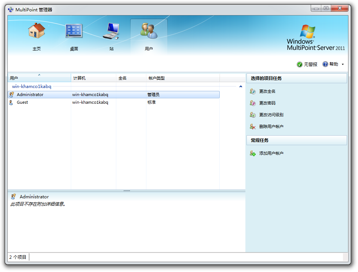Click the 此项目不存在附加详细信息 message
The height and width of the screenshot is (272, 358).
tap(38, 204)
